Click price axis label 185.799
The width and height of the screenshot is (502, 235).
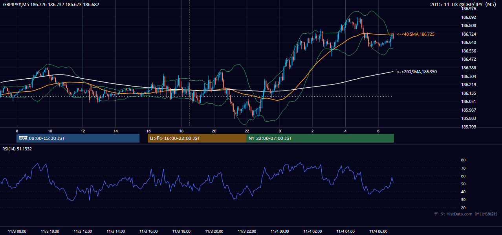pos(468,127)
